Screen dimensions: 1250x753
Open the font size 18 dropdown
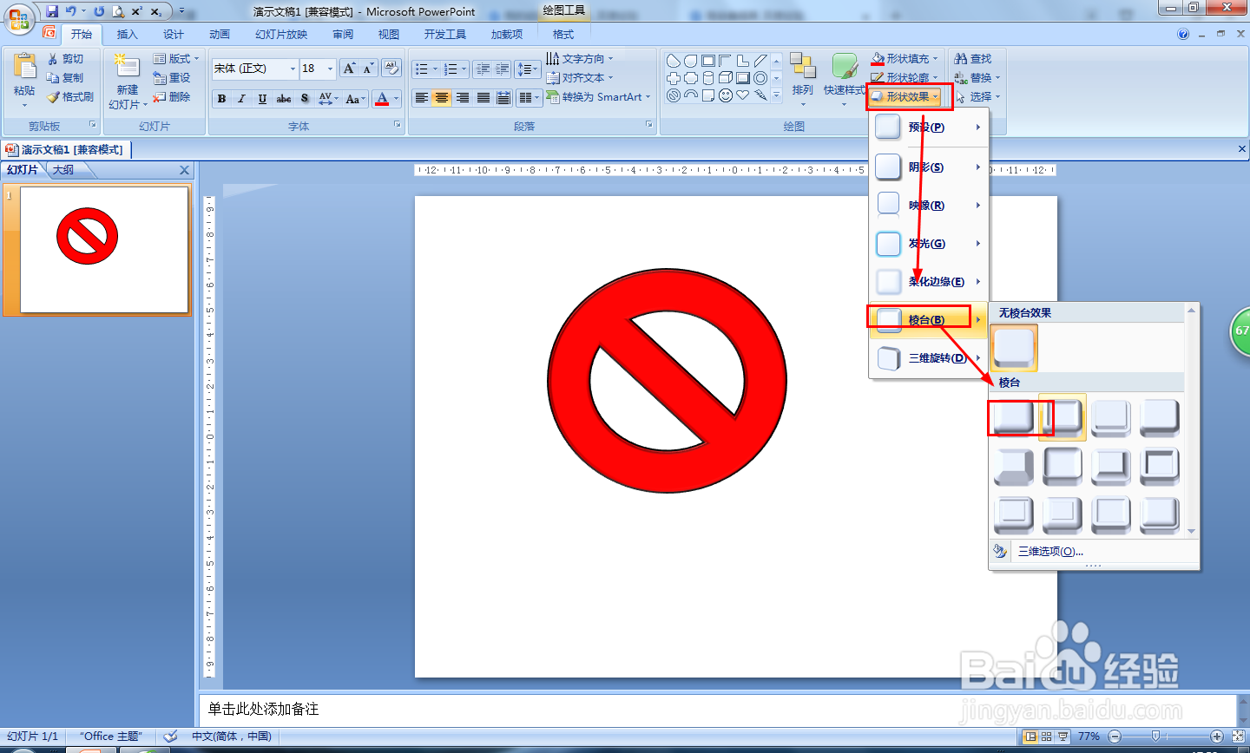[330, 69]
